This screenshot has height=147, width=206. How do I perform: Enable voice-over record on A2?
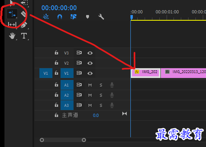tap(112, 95)
